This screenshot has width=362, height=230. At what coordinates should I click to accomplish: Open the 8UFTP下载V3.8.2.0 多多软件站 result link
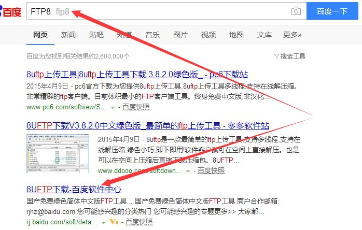click(148, 125)
